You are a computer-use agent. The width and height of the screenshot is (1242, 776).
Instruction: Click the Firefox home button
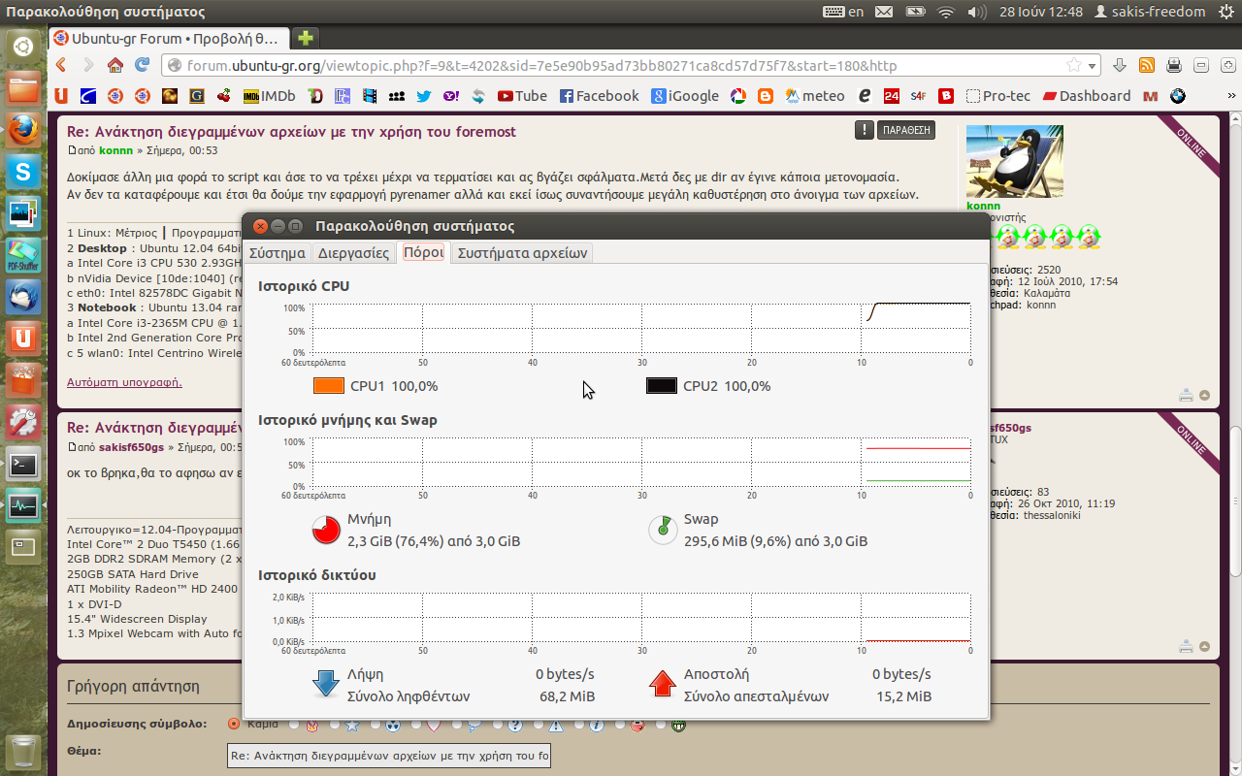click(x=115, y=65)
